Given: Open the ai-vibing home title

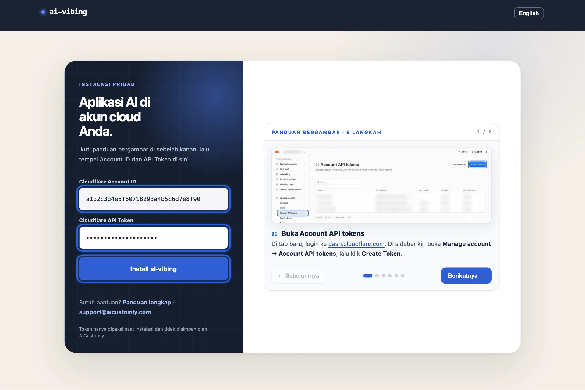Looking at the screenshot, I should (x=68, y=12).
